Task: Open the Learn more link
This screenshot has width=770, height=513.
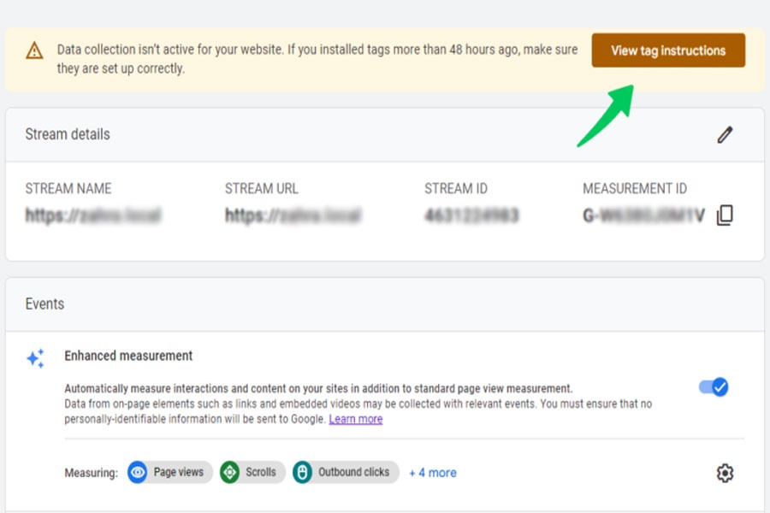Action: coord(355,419)
